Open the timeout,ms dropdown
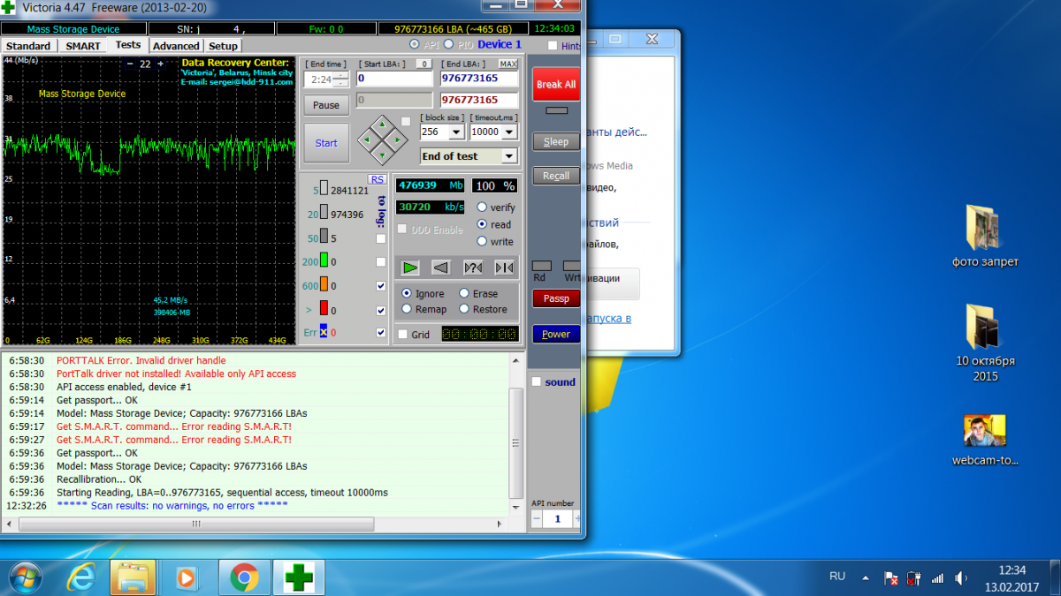The height and width of the screenshot is (596, 1061). click(x=510, y=132)
